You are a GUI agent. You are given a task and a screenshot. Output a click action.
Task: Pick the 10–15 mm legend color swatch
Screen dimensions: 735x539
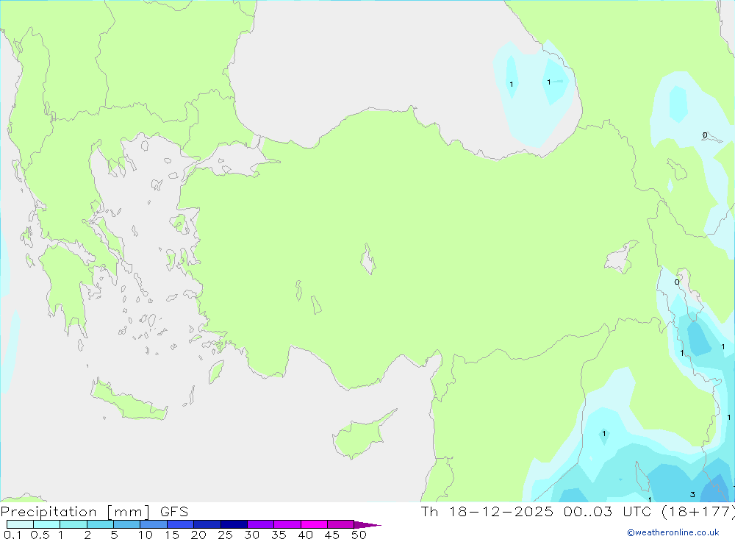(154, 524)
